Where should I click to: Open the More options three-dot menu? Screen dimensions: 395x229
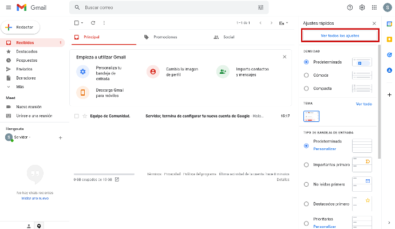[x=104, y=23]
